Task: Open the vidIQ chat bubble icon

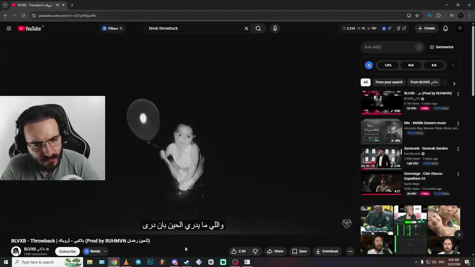Action: click(404, 29)
